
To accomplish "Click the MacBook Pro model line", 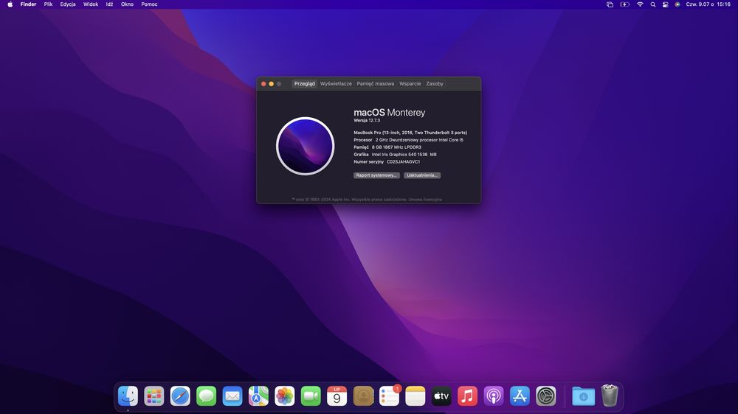I will click(410, 133).
